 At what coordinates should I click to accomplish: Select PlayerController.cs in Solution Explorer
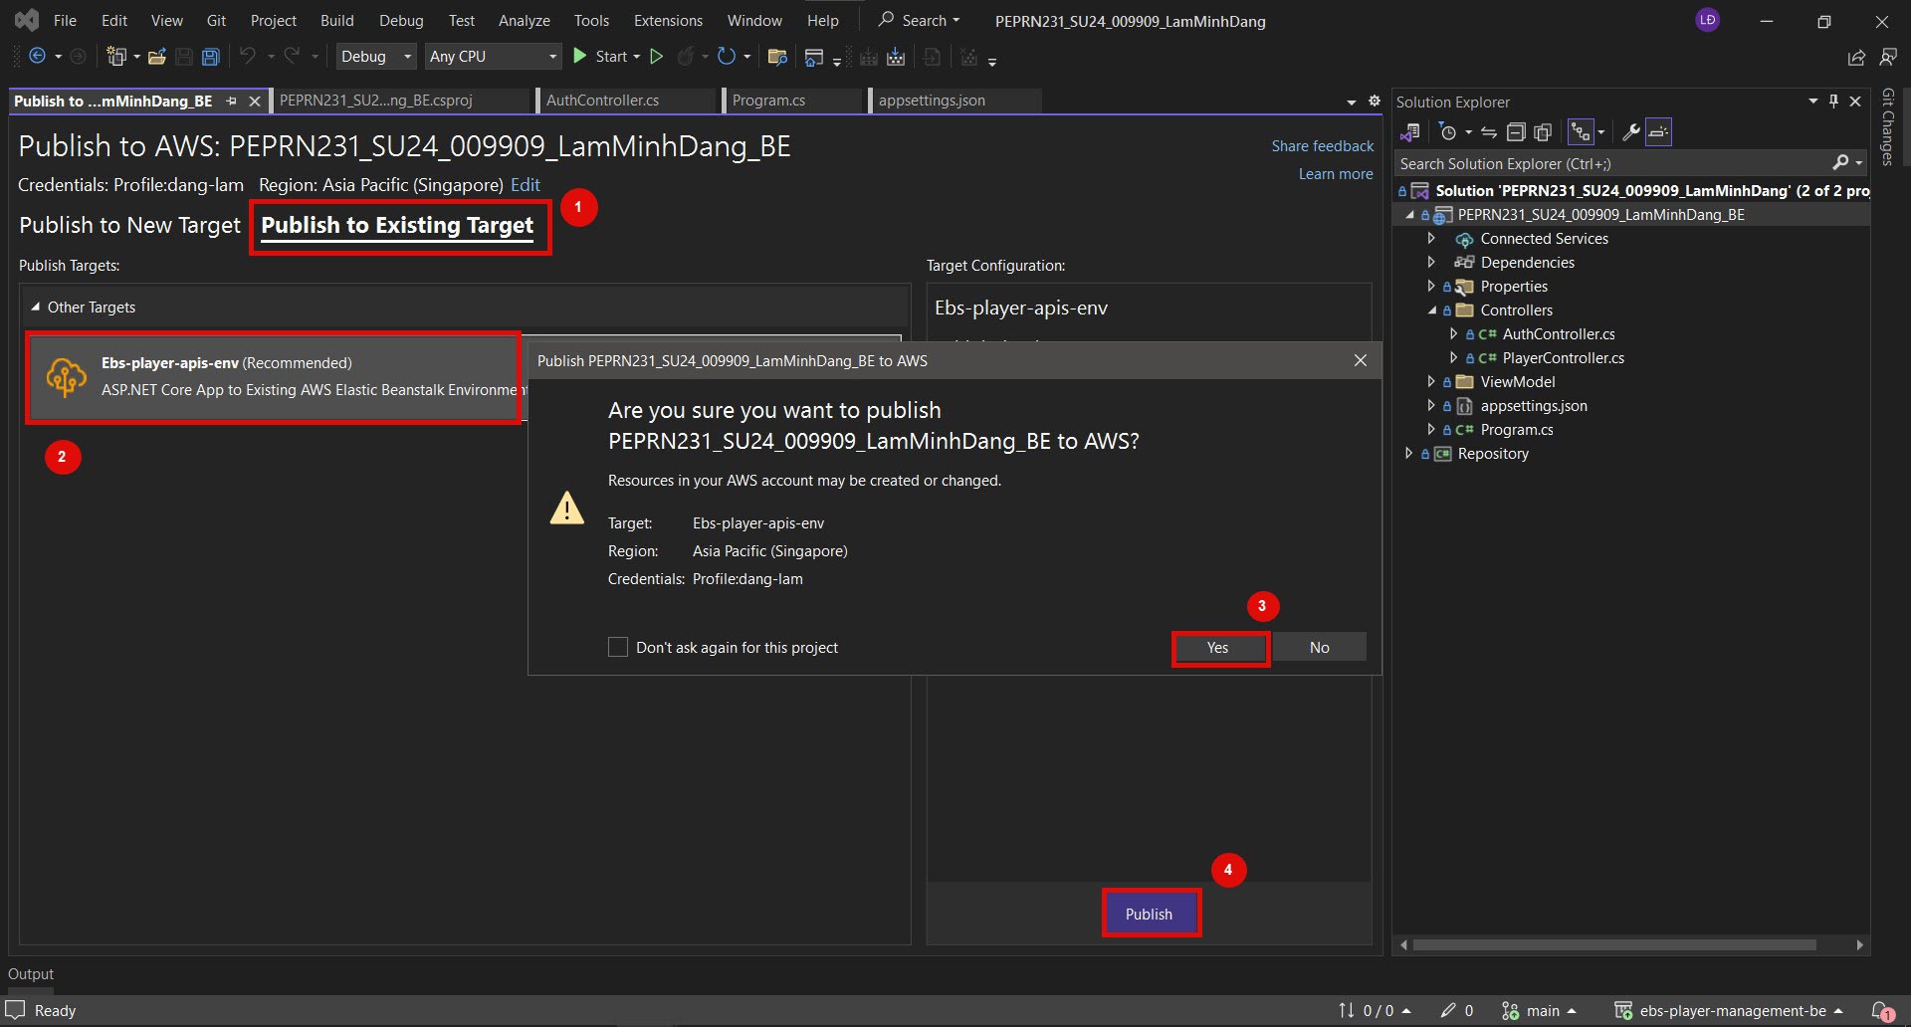(x=1563, y=358)
